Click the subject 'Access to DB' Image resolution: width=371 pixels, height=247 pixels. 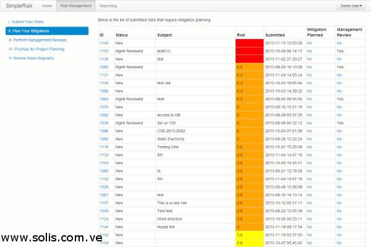[x=169, y=115]
